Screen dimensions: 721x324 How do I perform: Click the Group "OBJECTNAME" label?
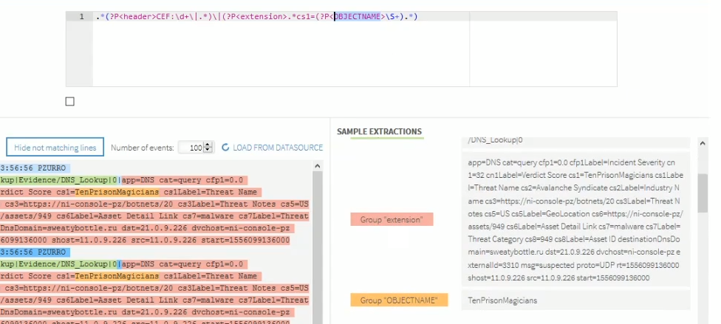[399, 300]
